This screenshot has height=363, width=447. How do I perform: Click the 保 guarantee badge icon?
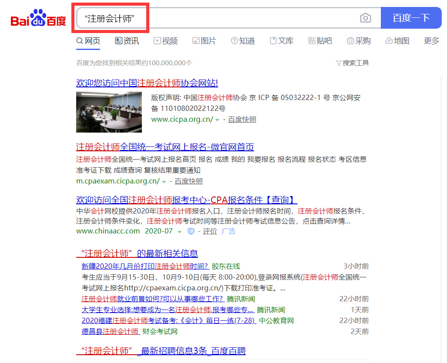click(x=191, y=231)
